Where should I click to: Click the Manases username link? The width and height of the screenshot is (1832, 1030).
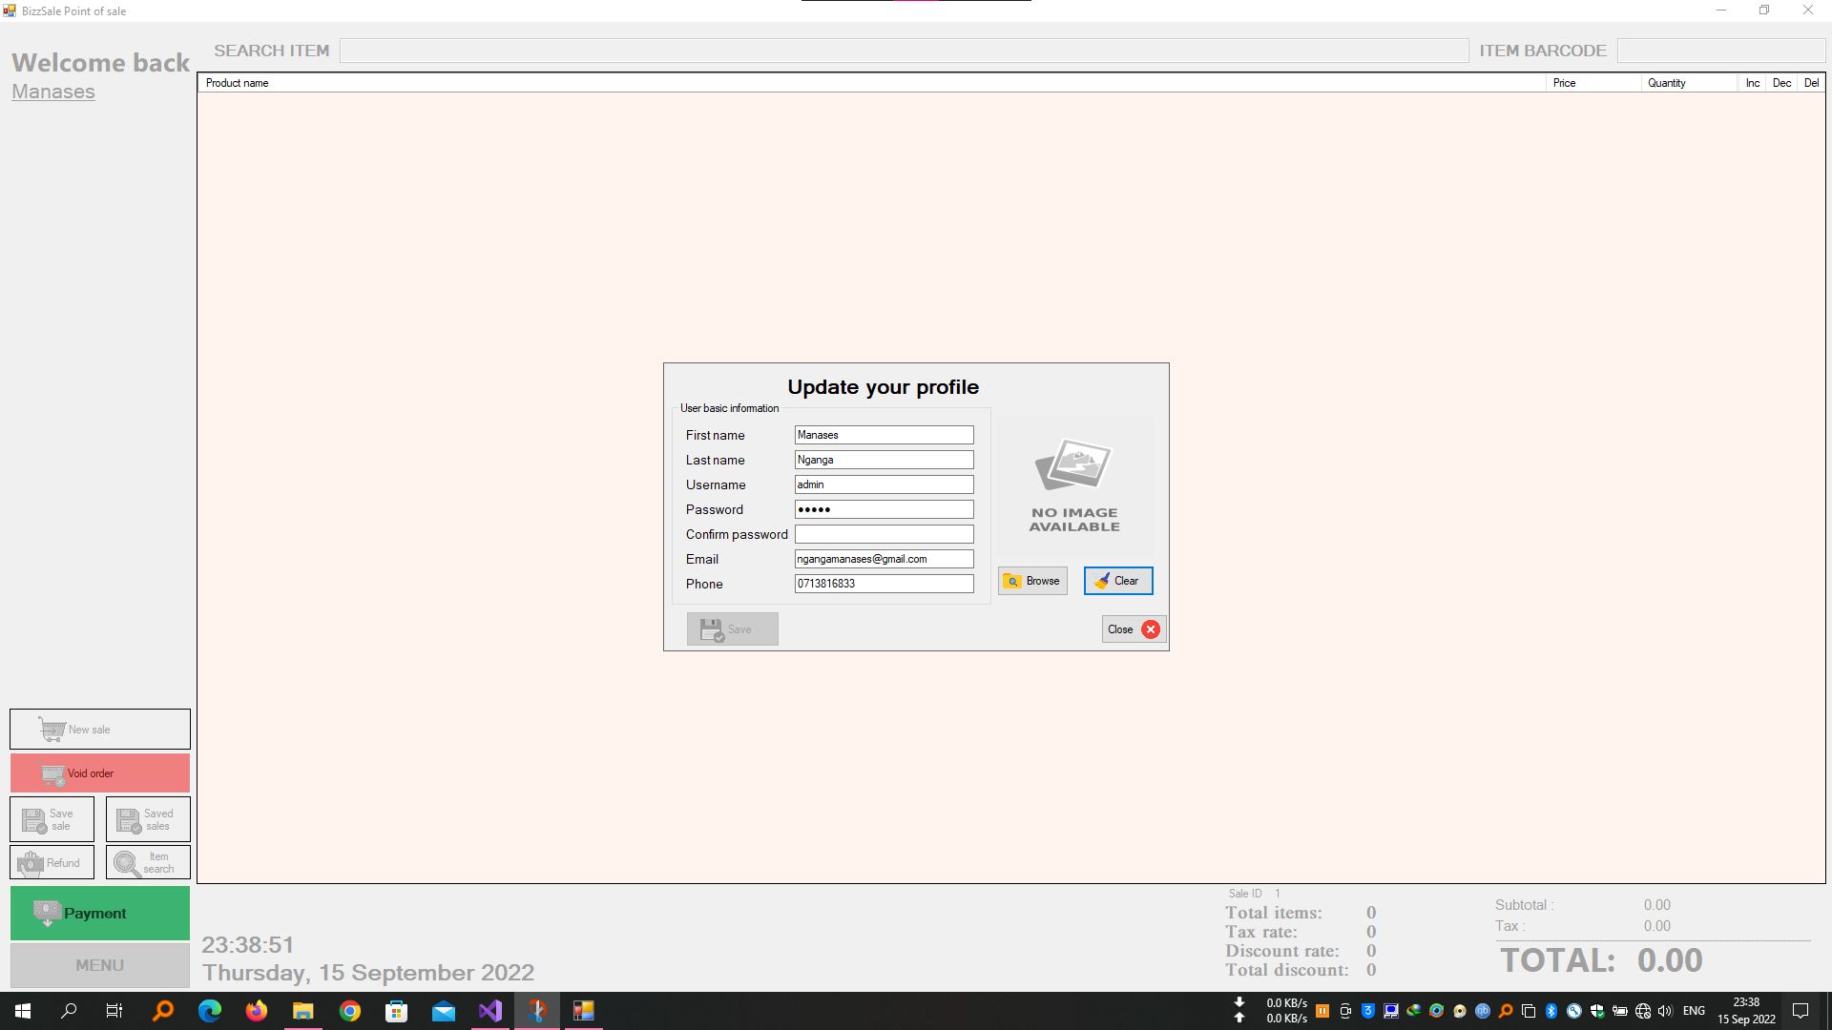(x=53, y=92)
